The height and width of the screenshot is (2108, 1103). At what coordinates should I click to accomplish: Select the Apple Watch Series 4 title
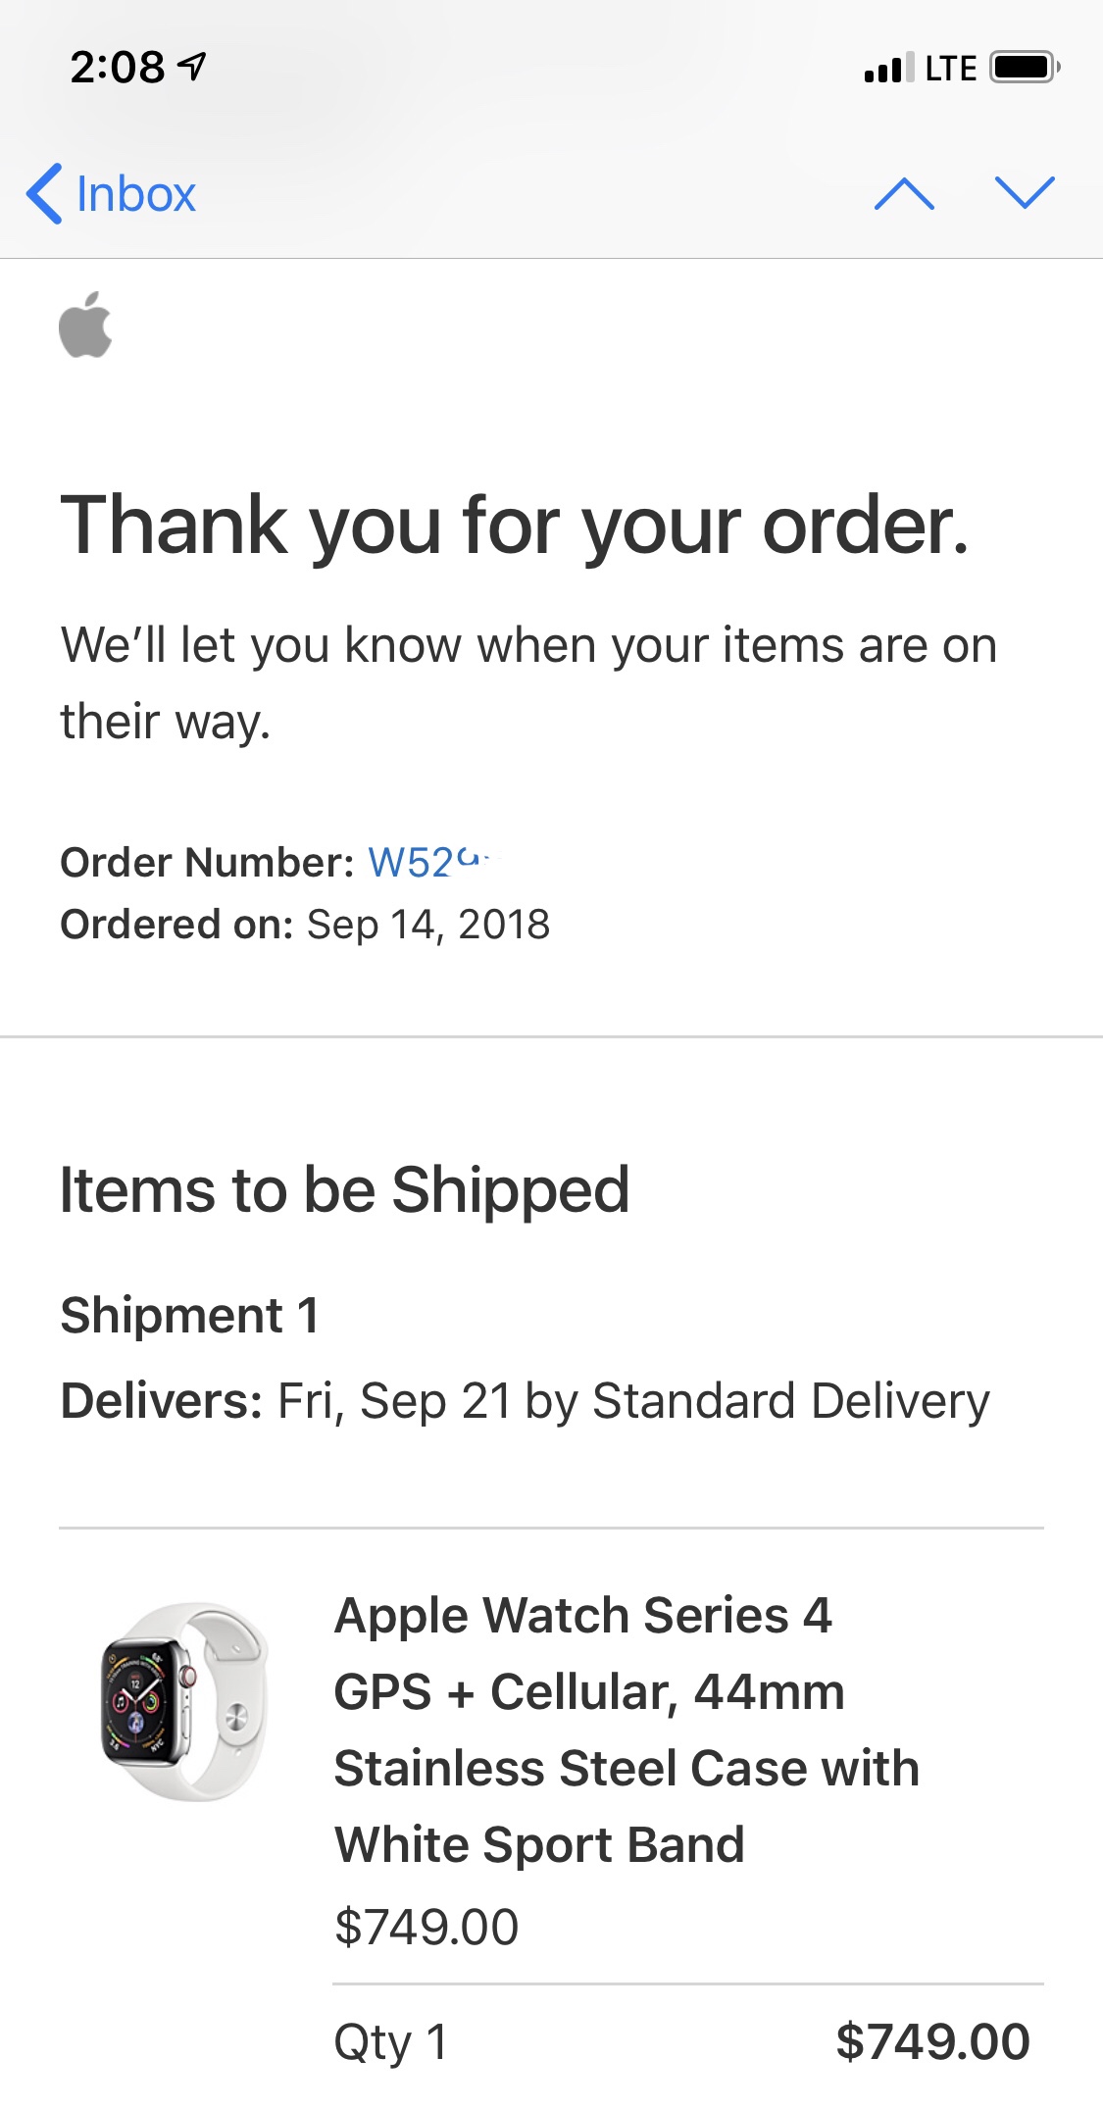(582, 1615)
